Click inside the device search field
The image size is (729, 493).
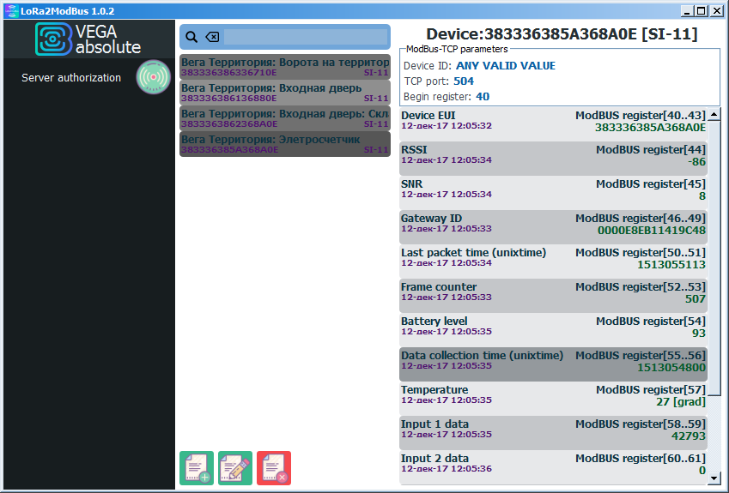click(x=305, y=37)
